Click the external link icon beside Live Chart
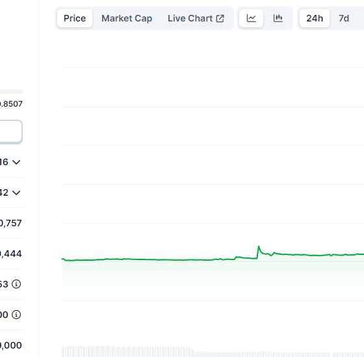This screenshot has width=364, height=357. point(220,18)
